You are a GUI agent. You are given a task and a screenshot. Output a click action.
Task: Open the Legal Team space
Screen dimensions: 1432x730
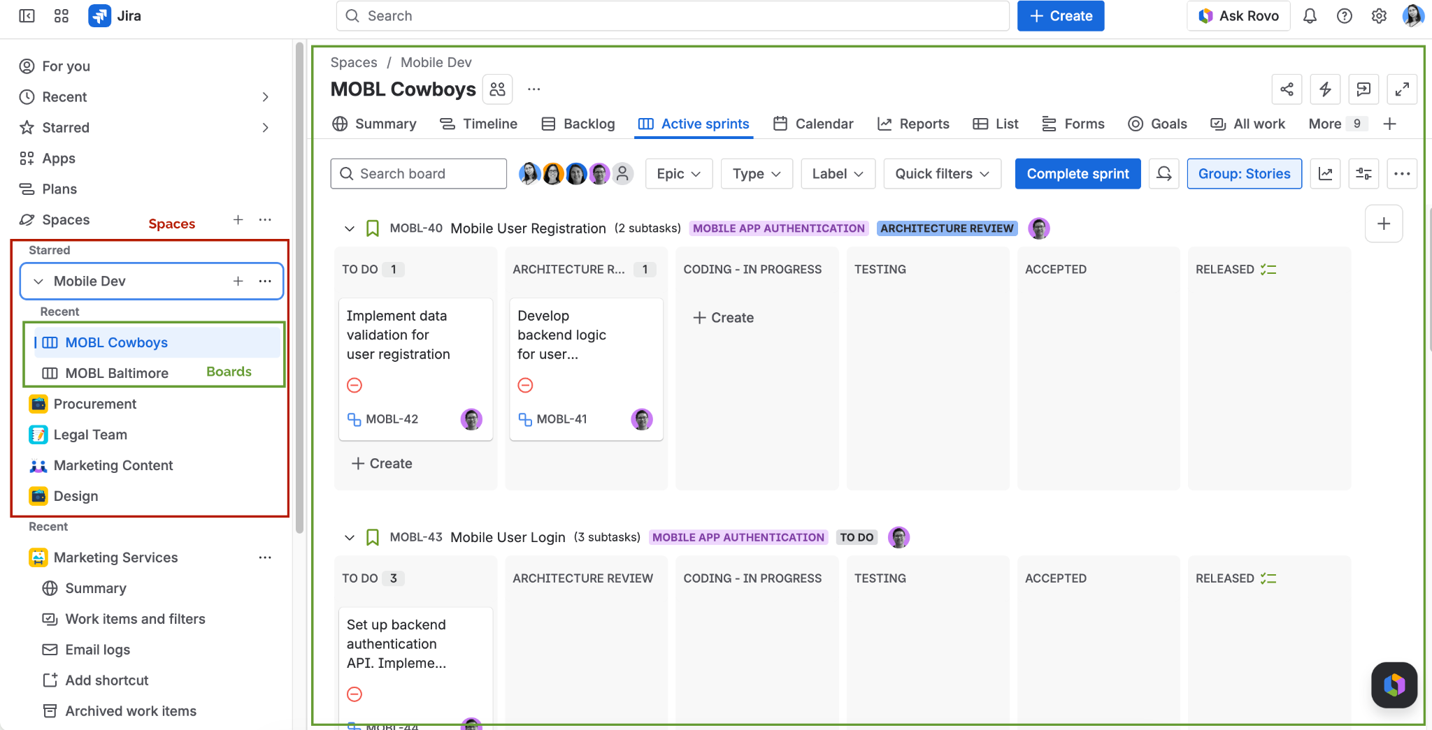pos(90,435)
